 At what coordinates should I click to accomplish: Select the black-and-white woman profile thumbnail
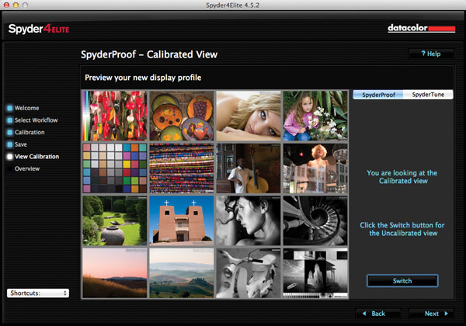[x=249, y=220]
